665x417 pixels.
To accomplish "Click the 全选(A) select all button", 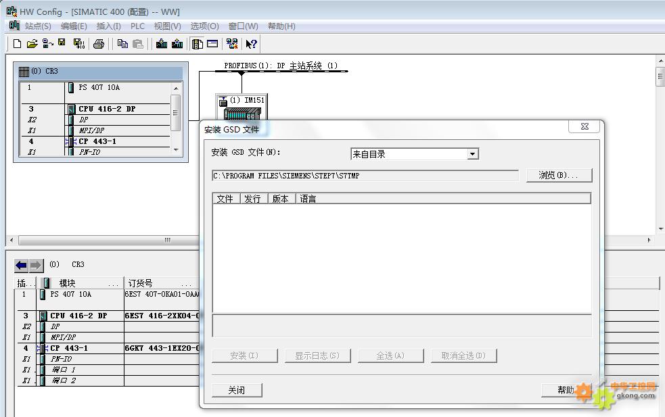I will pyautogui.click(x=390, y=355).
